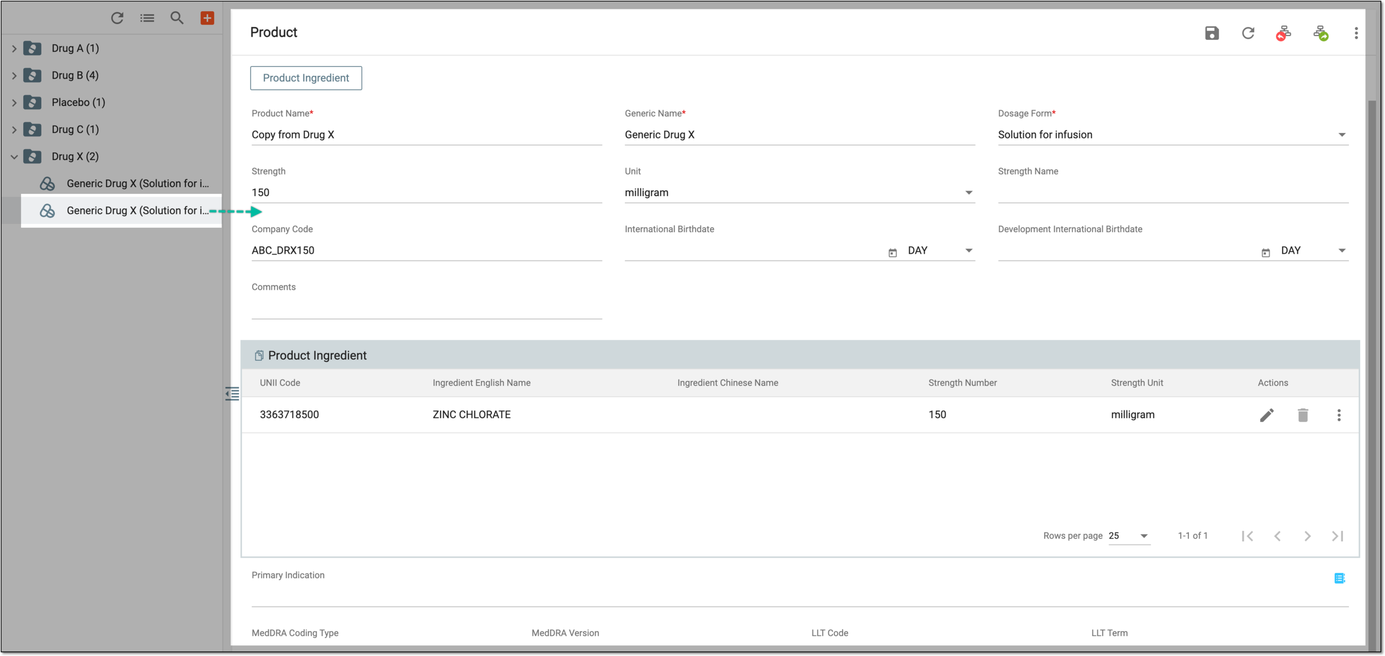This screenshot has width=1385, height=656.
Task: Reload the Product form using refresh icon
Action: 1248,33
